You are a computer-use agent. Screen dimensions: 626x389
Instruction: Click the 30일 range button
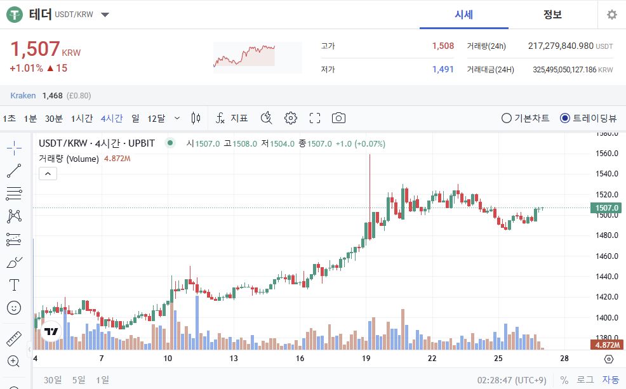(53, 379)
